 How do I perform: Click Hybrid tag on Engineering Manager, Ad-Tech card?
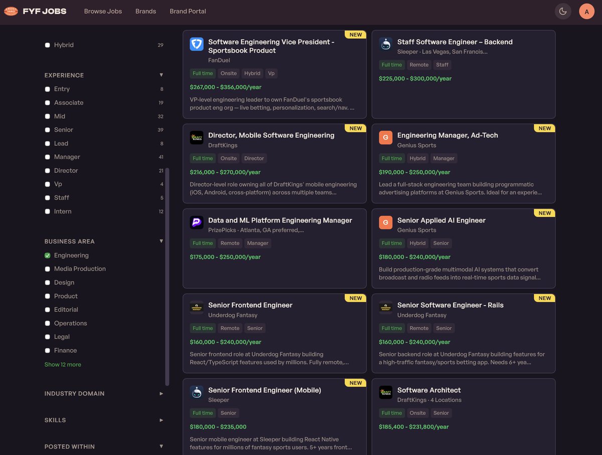(417, 158)
